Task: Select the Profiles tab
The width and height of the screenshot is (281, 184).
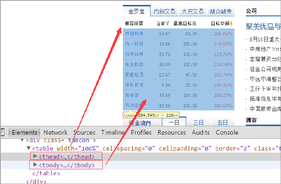Action: [141, 133]
